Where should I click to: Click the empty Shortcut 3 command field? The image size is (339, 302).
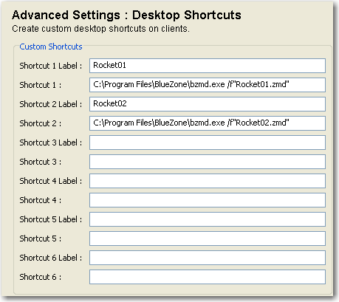tap(208, 162)
